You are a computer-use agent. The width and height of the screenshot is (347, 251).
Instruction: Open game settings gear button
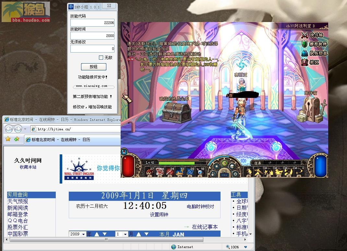pyautogui.click(x=235, y=174)
